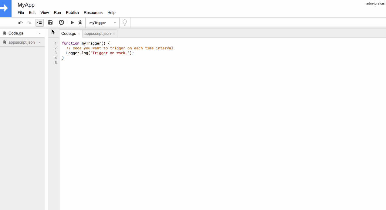Click the lightbulb icon in the toolbar
The image size is (386, 210).
(x=125, y=22)
